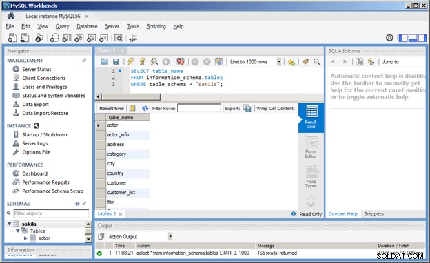Create a new table icon
This screenshot has height=263, width=430.
pyautogui.click(x=67, y=38)
